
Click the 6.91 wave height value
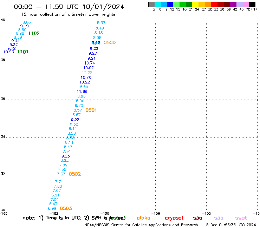[56, 195]
